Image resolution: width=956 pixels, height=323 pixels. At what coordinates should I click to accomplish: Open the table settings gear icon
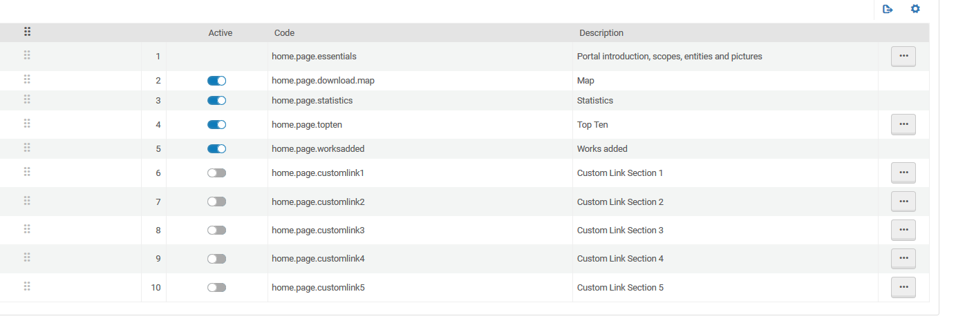click(x=915, y=9)
